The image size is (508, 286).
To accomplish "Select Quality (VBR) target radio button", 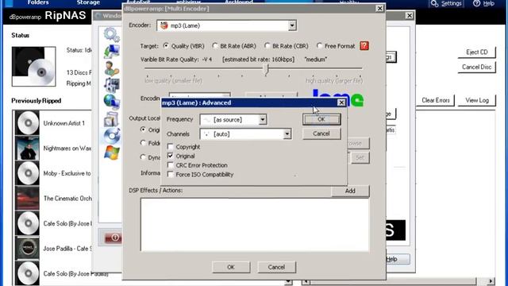I will (166, 46).
